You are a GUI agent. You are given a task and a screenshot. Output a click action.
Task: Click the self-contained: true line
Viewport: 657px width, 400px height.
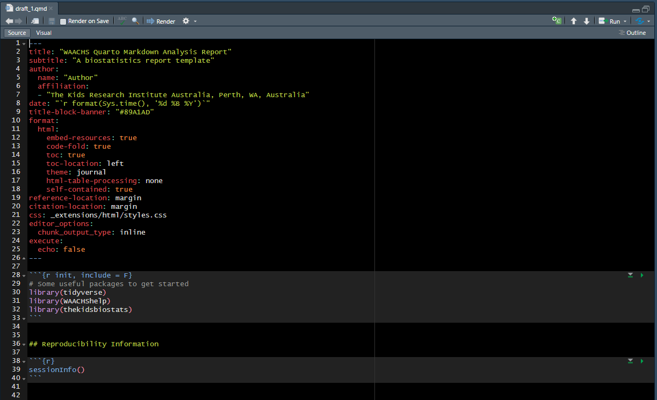89,189
